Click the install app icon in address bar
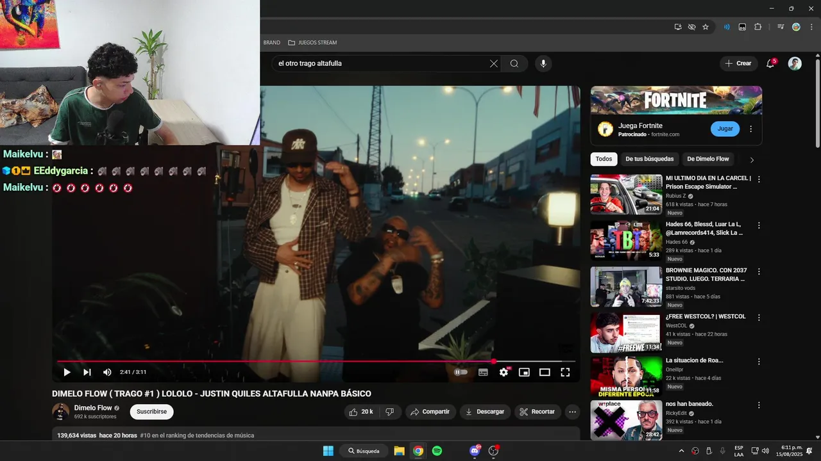The width and height of the screenshot is (821, 461). (678, 27)
